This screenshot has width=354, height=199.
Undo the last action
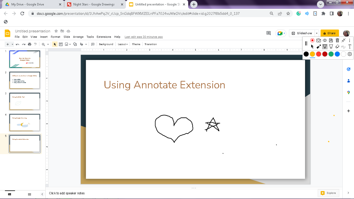pos(18,44)
